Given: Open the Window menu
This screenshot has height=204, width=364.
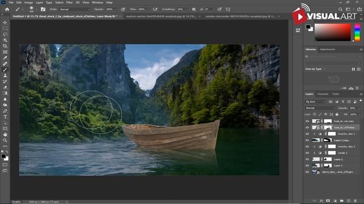Looking at the screenshot, I should (97, 2).
